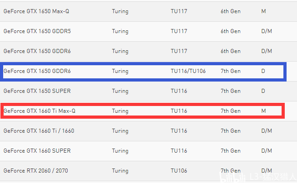Click D value in blue-highlighted row
The height and width of the screenshot is (183, 297).
coord(263,71)
